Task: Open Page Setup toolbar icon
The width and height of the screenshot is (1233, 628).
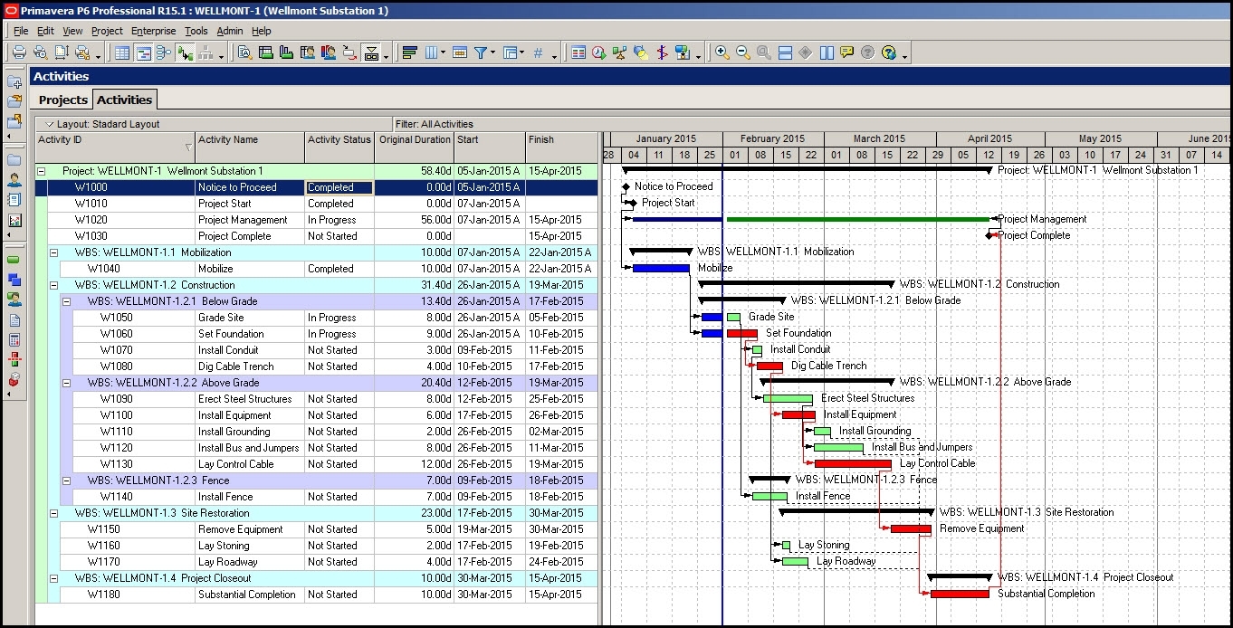Action: (61, 52)
